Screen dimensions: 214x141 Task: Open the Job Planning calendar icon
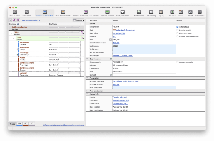pos(151,12)
